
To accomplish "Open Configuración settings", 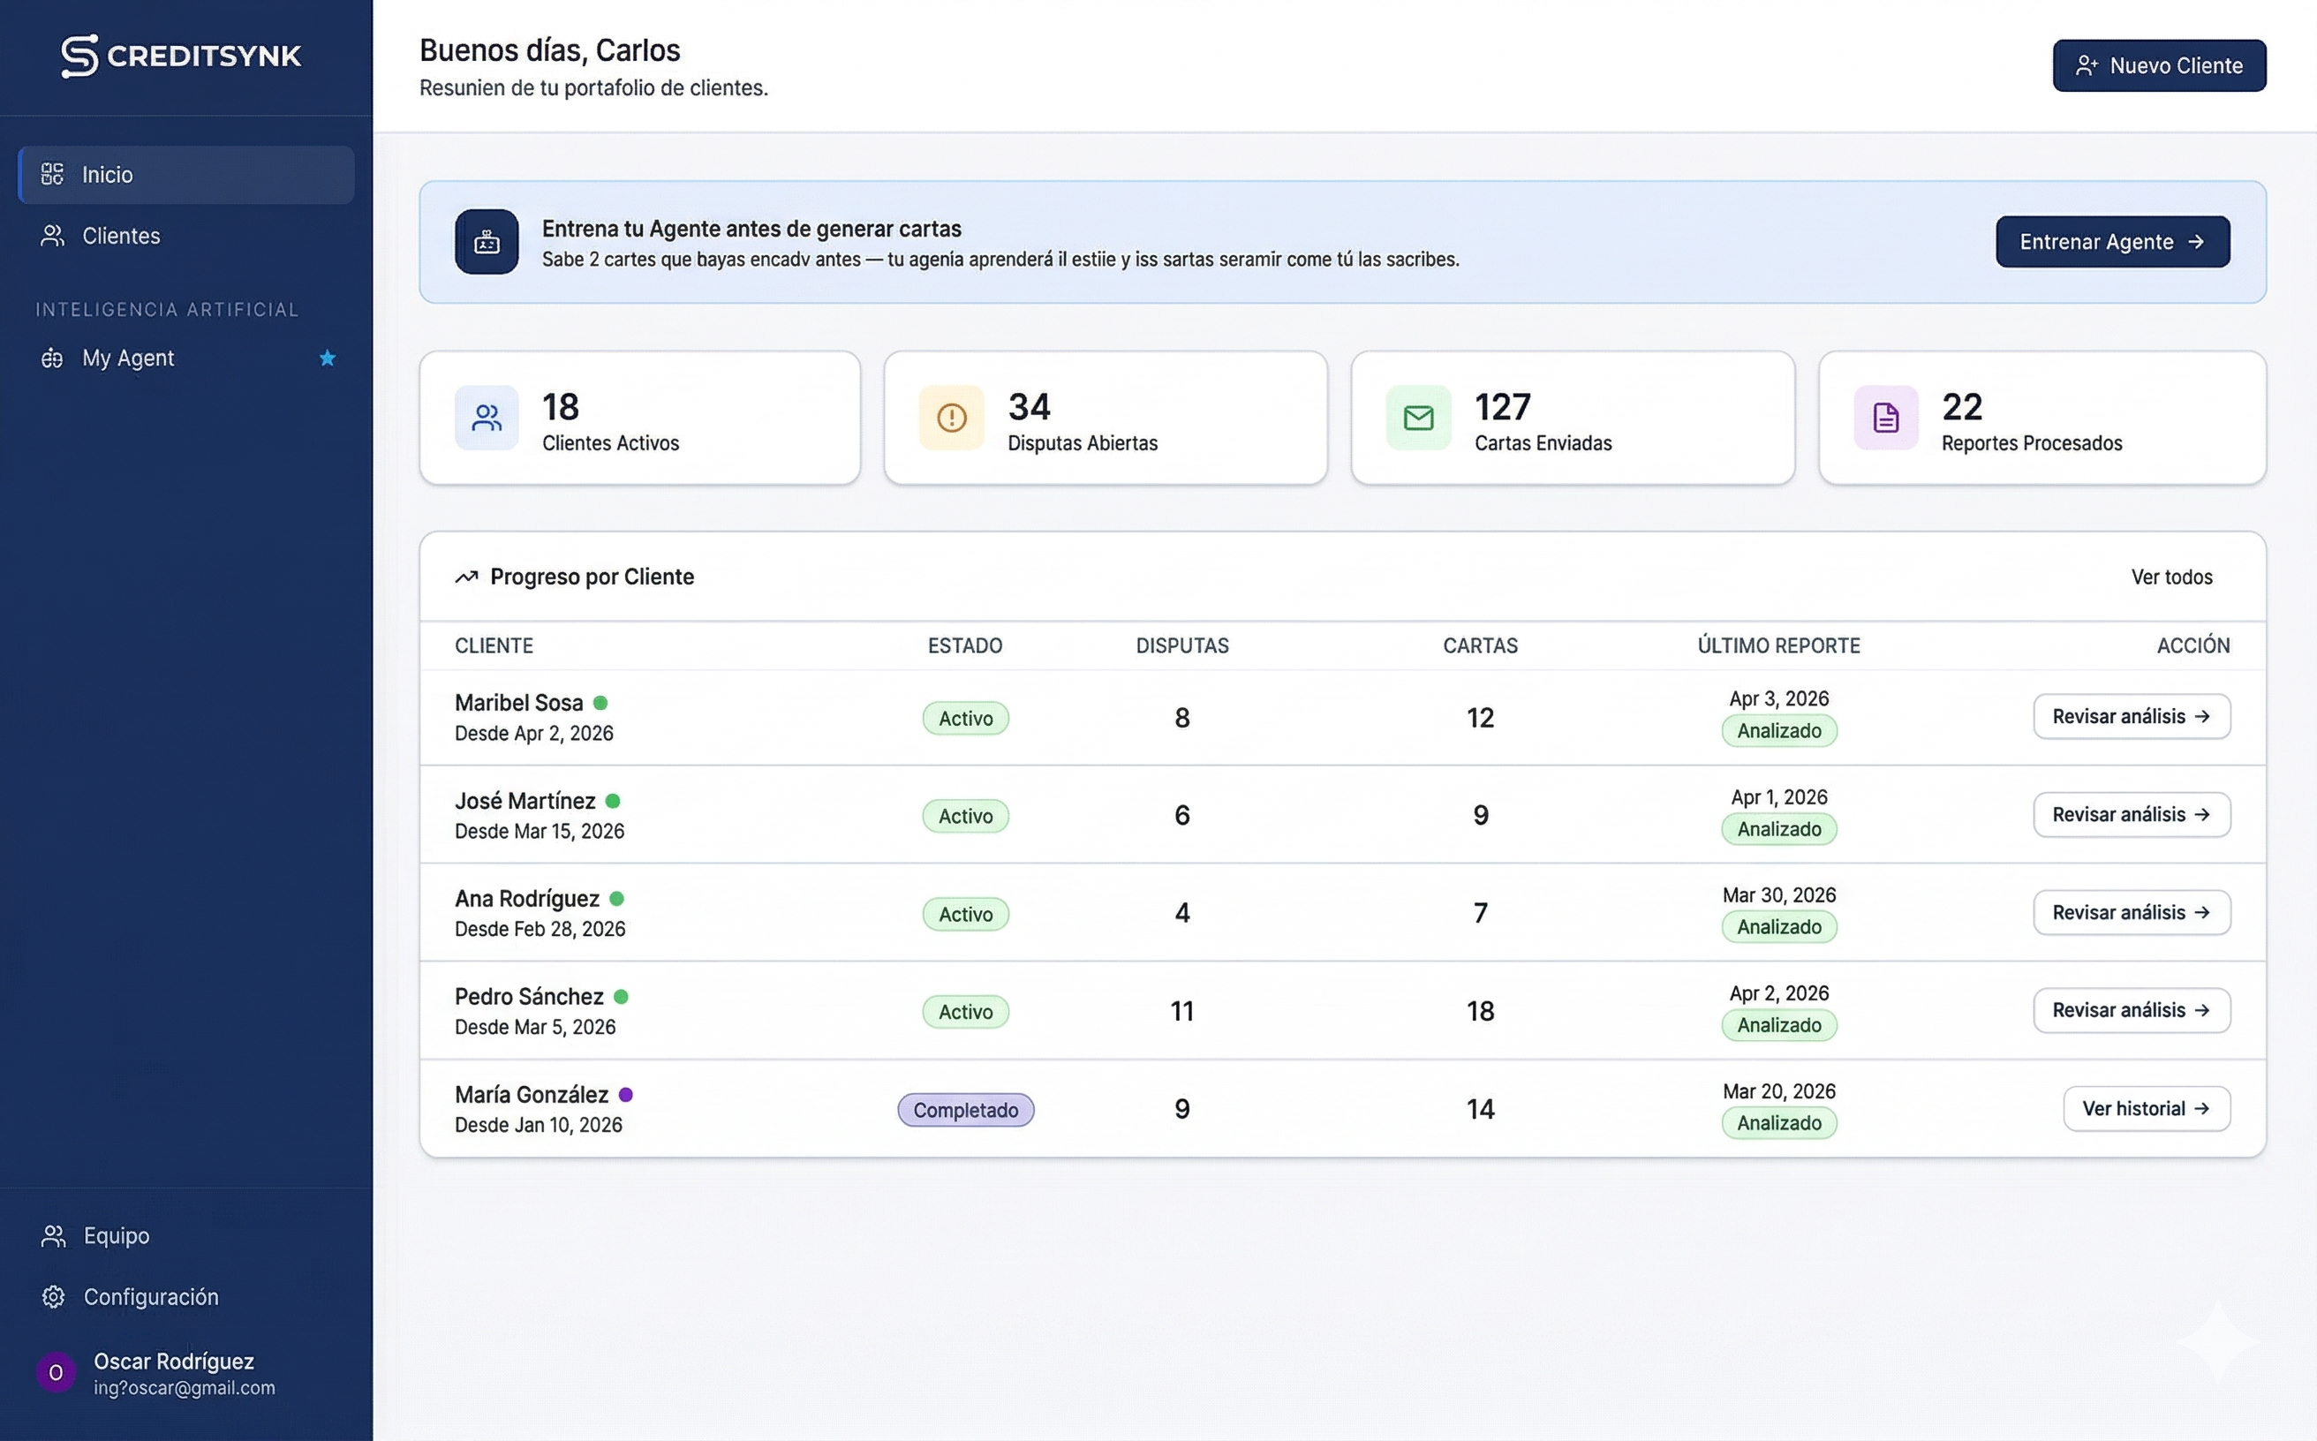I will tap(187, 1296).
